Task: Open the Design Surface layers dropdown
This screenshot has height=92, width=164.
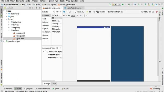Action: coord(65,12)
